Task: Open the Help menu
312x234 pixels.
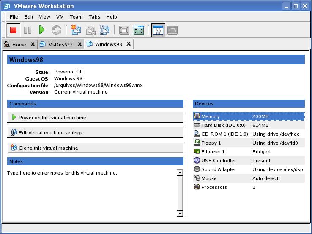Action: (x=112, y=17)
